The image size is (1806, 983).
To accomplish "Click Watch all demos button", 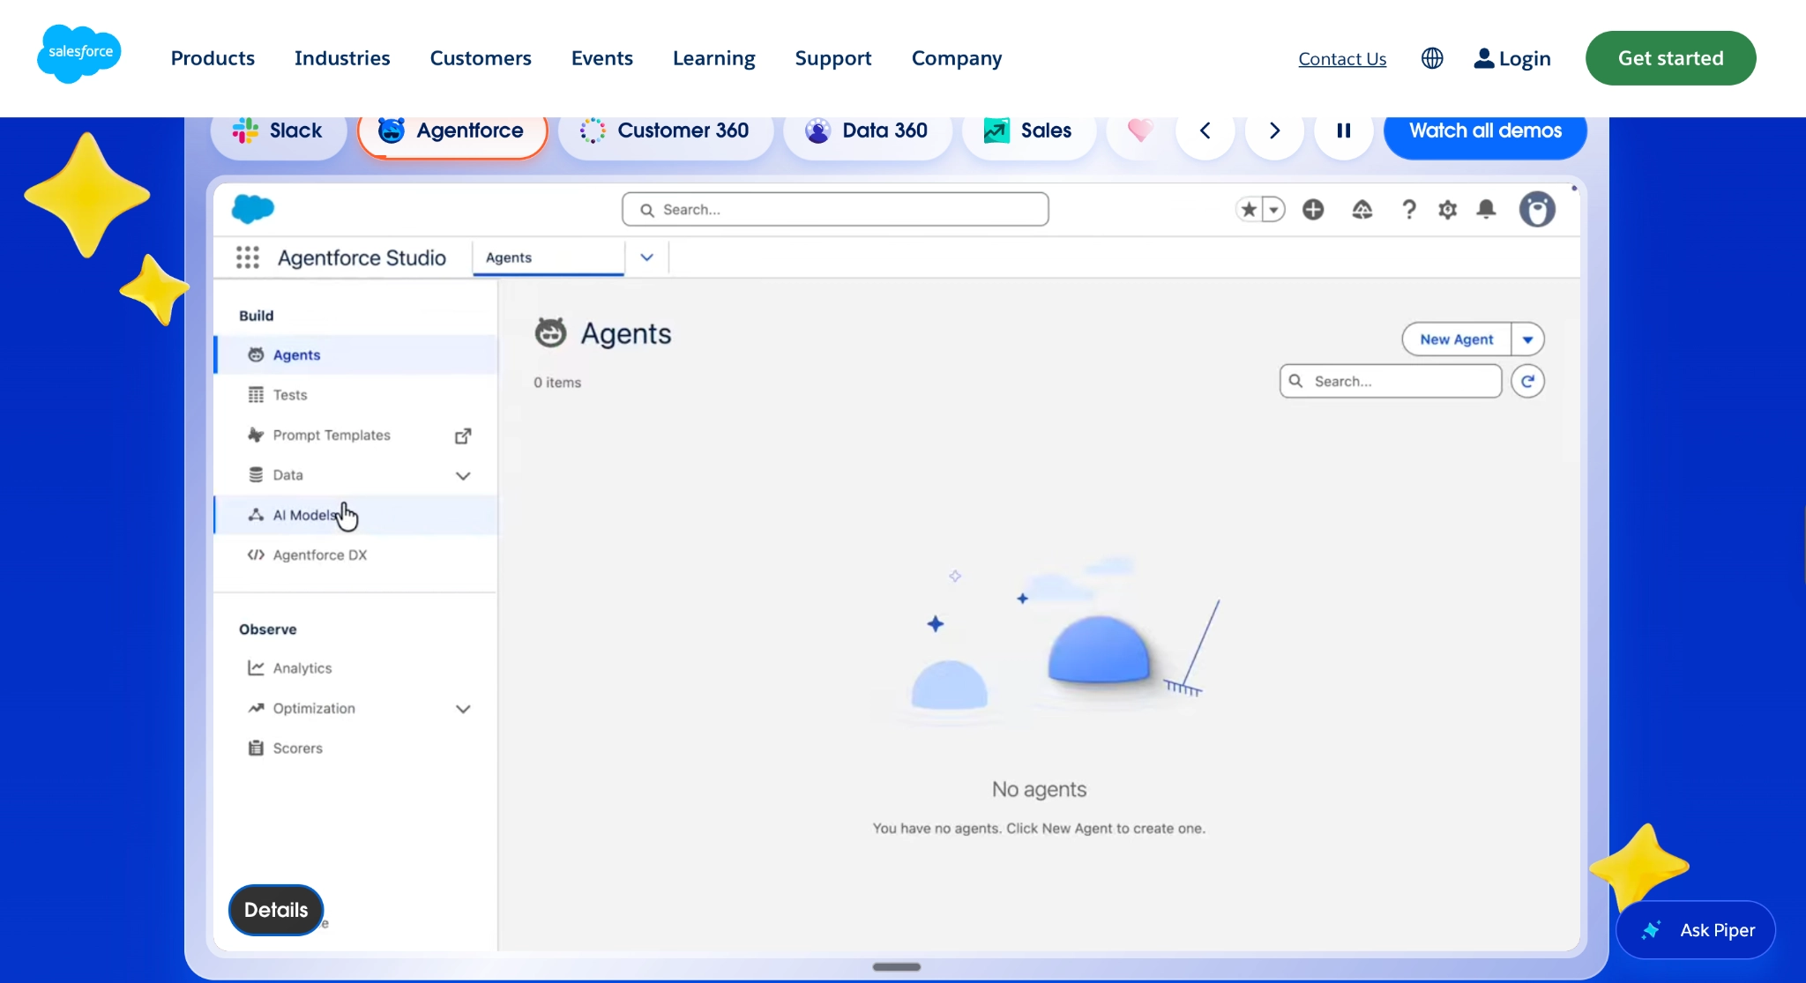I will coord(1485,130).
